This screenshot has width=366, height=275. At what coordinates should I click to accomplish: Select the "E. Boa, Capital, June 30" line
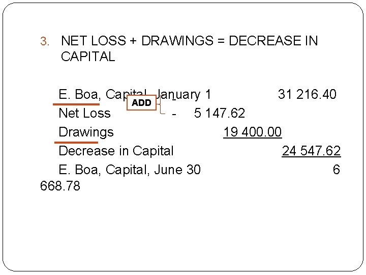[x=130, y=170]
